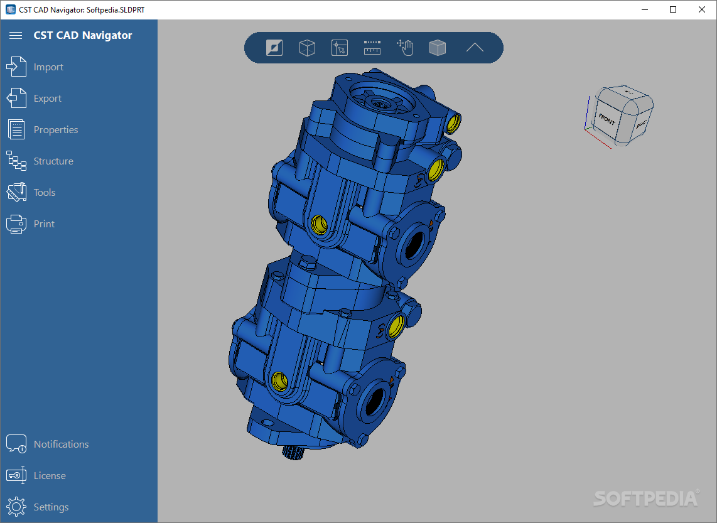Click the top face of the view cube
The height and width of the screenshot is (523, 717).
tap(628, 94)
